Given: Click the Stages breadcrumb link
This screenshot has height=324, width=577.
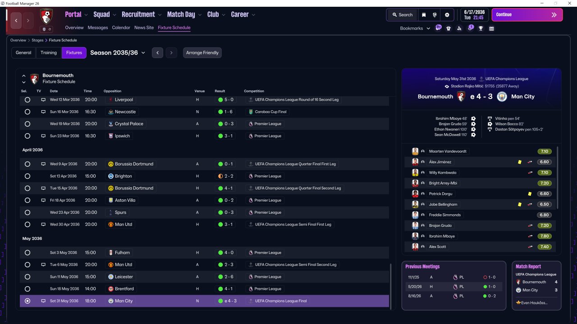Looking at the screenshot, I should click(x=37, y=40).
